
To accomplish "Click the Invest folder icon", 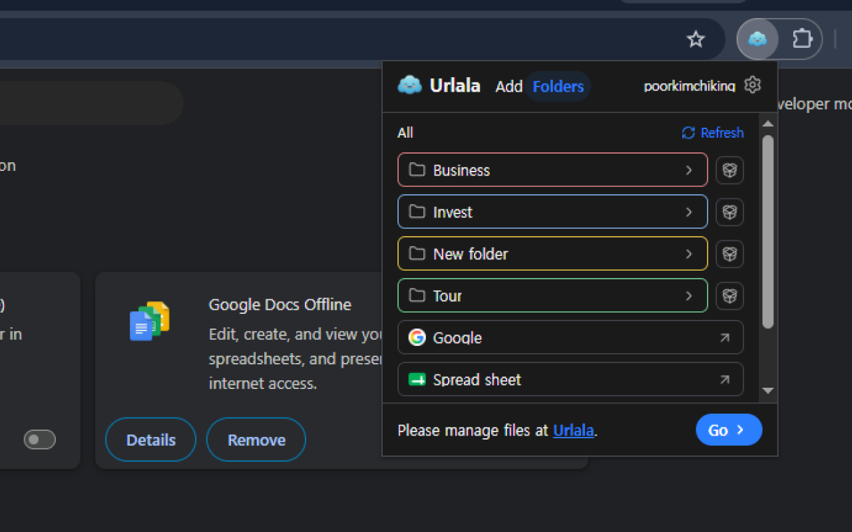I will tap(417, 211).
